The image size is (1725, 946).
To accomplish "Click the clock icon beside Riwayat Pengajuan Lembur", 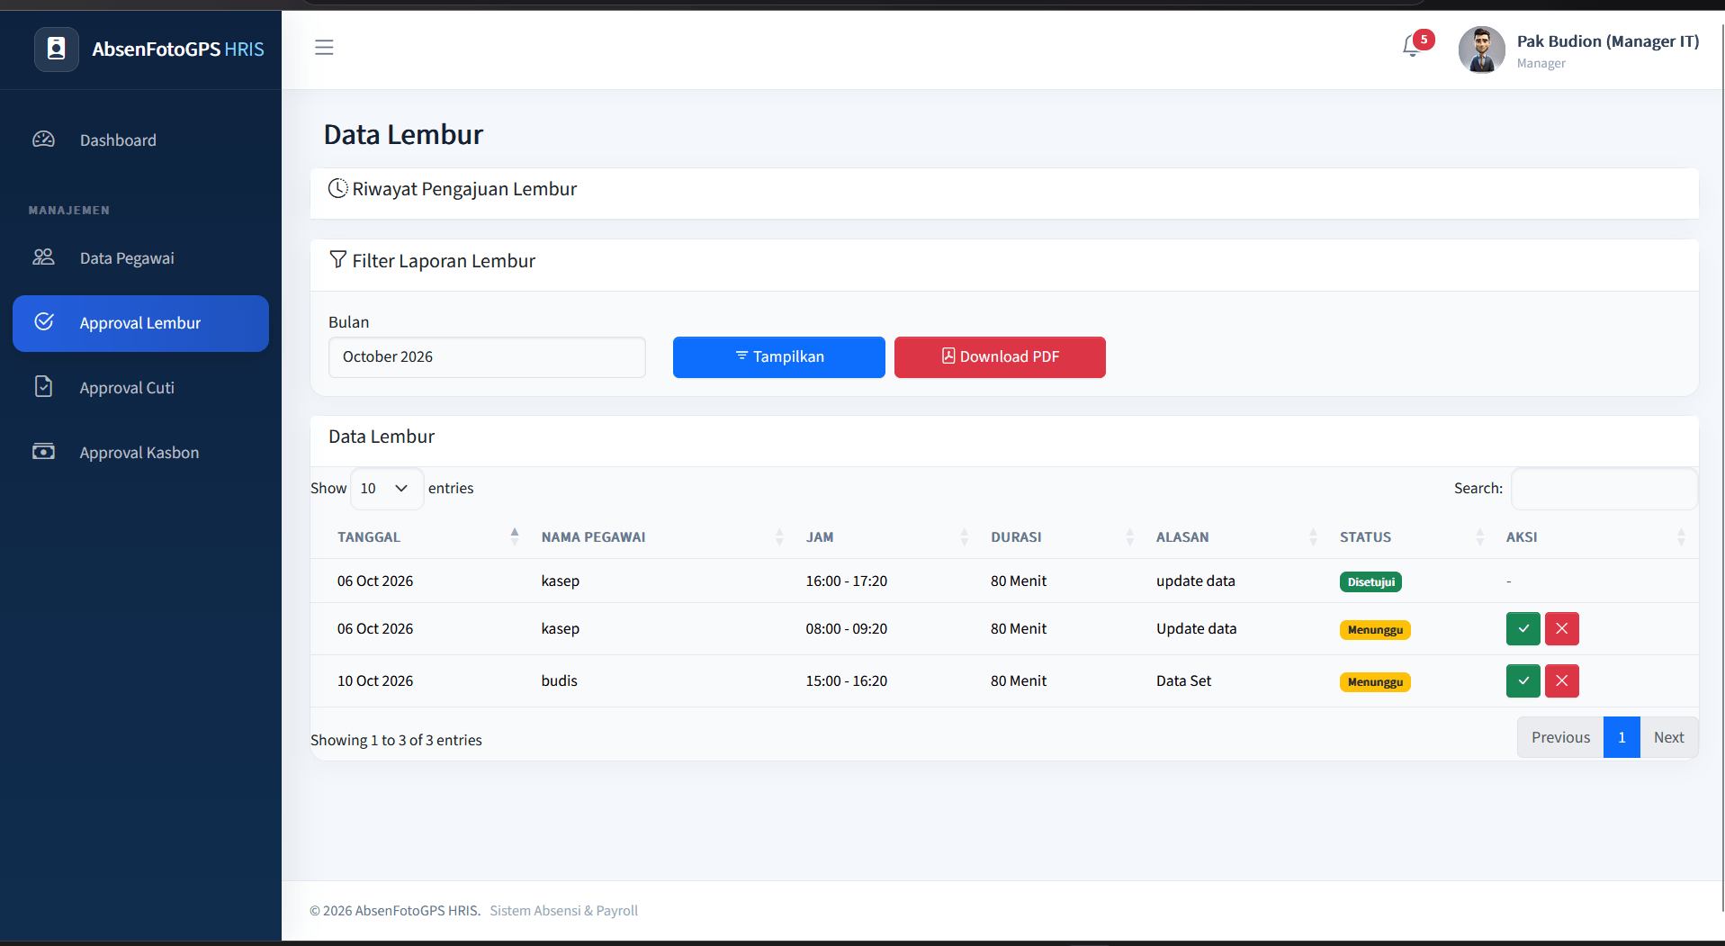I will coord(337,188).
